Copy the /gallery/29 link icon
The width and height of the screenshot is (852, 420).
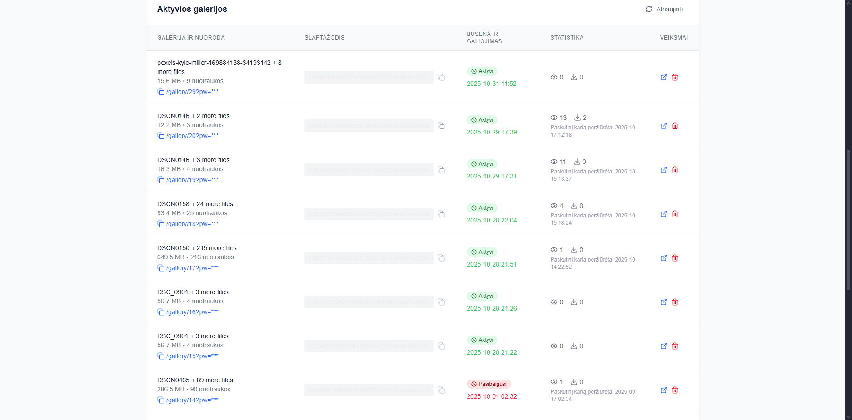point(161,91)
